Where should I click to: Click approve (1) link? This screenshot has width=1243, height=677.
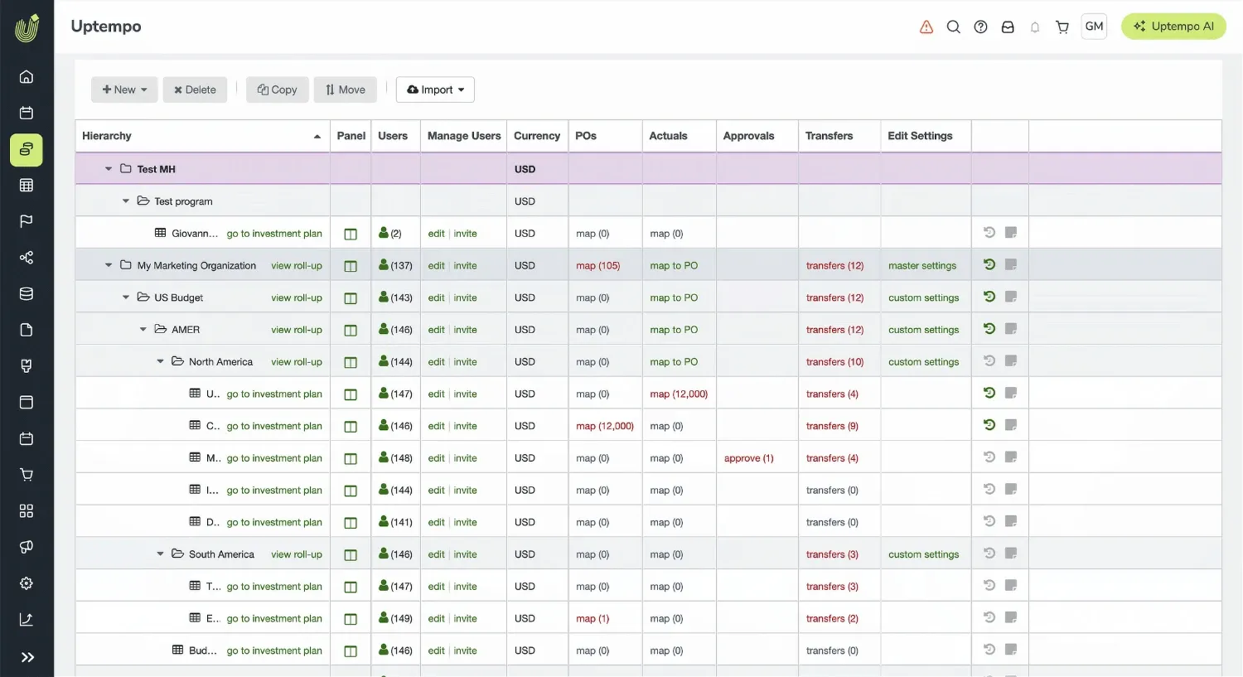pyautogui.click(x=749, y=458)
